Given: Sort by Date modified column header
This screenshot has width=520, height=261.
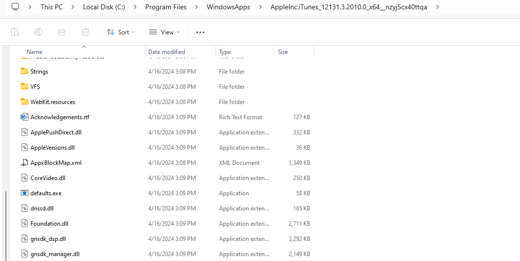Looking at the screenshot, I should 166,52.
